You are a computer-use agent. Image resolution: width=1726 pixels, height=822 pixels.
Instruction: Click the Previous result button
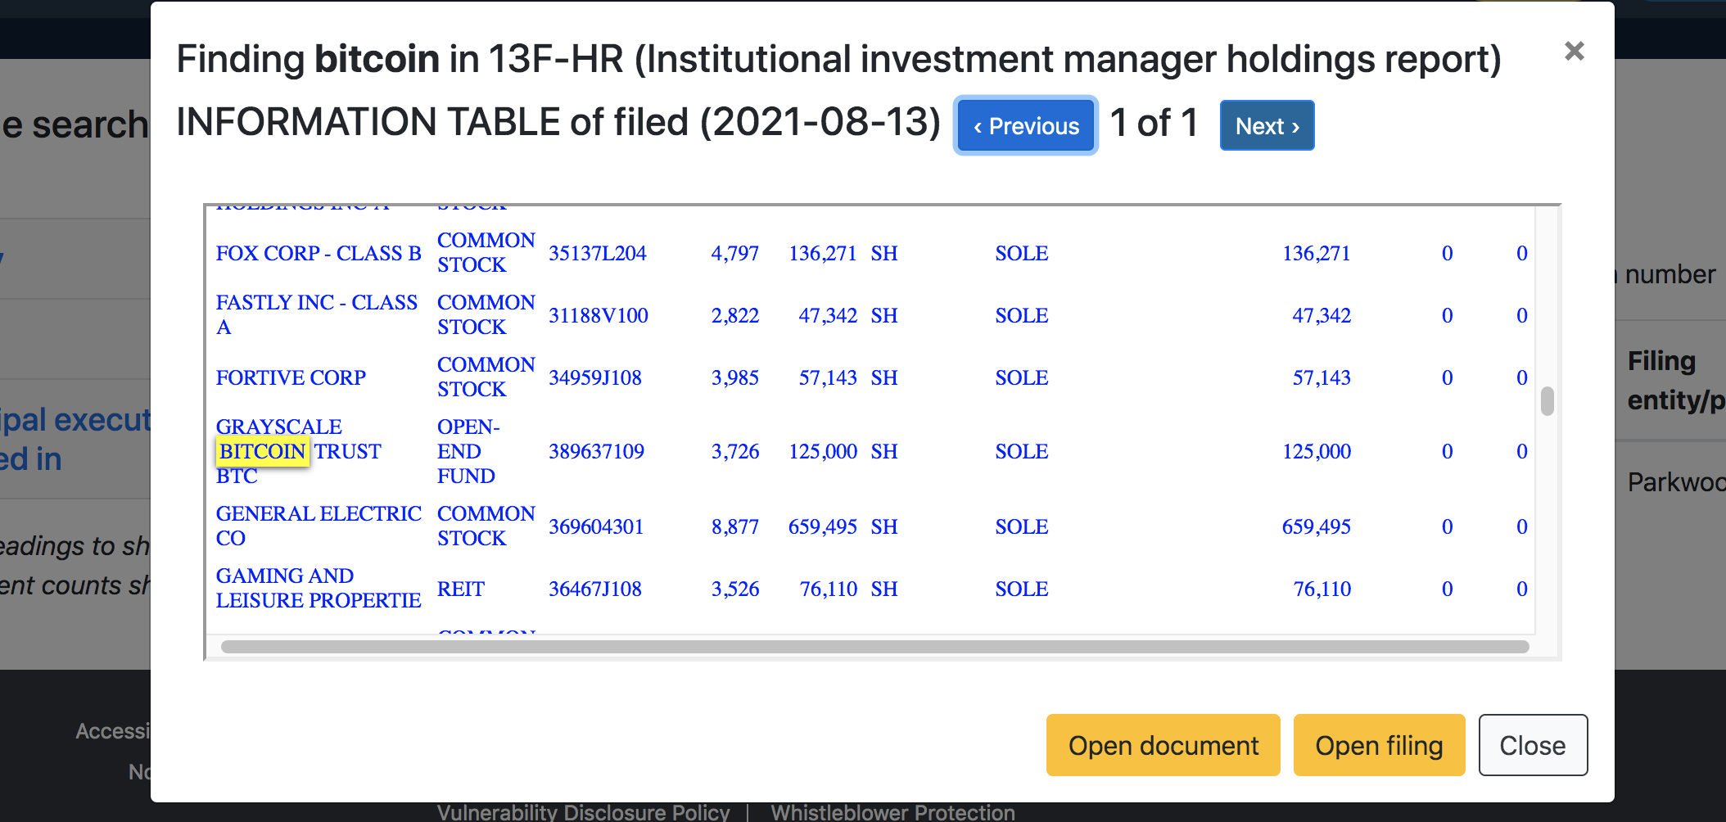point(1025,126)
